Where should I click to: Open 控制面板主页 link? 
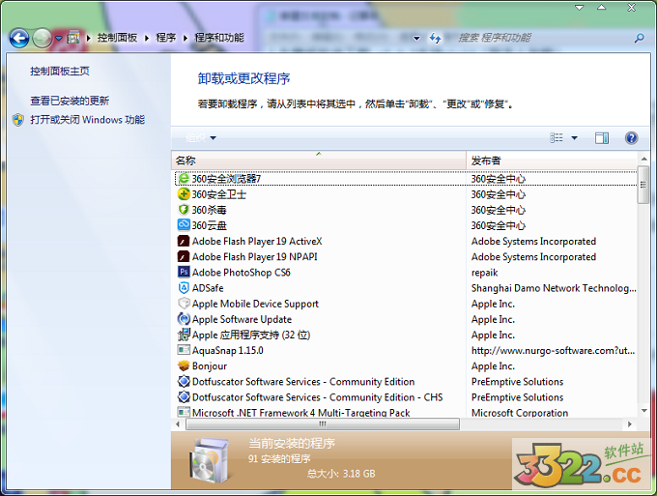(60, 72)
